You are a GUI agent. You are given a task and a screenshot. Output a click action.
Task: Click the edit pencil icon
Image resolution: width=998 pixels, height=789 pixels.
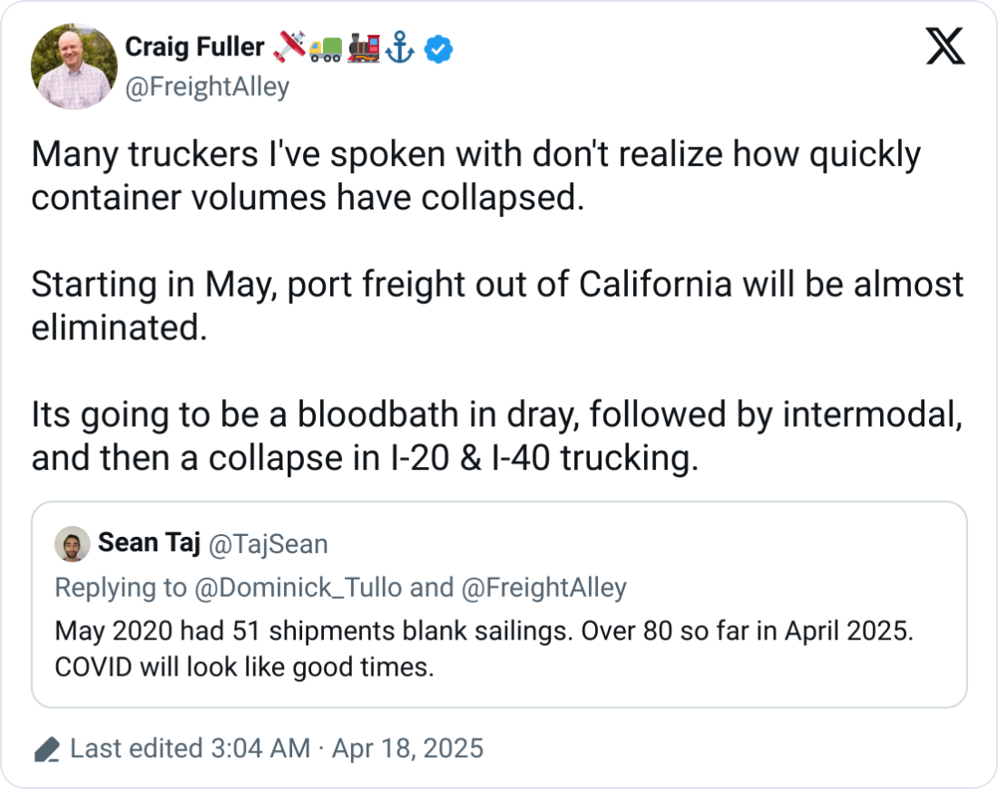tap(46, 749)
